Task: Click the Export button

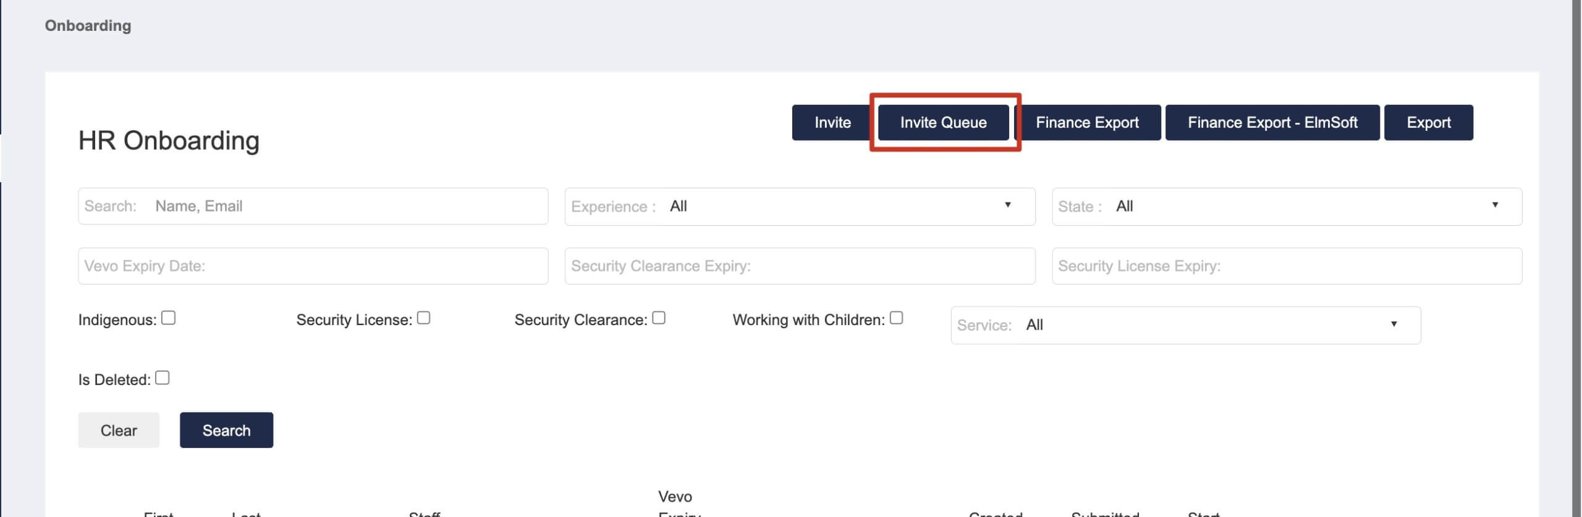Action: [1428, 122]
